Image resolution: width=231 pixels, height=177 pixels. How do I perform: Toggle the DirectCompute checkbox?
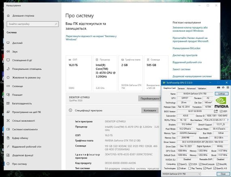tap(200, 164)
